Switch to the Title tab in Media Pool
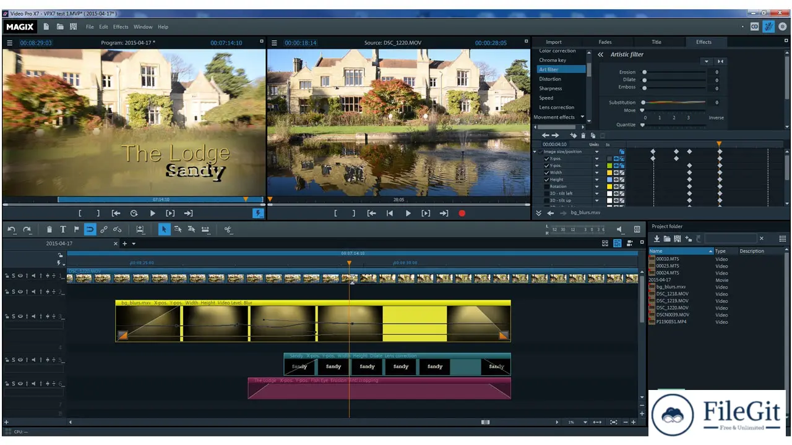Viewport: 792px width, 445px height. click(656, 42)
